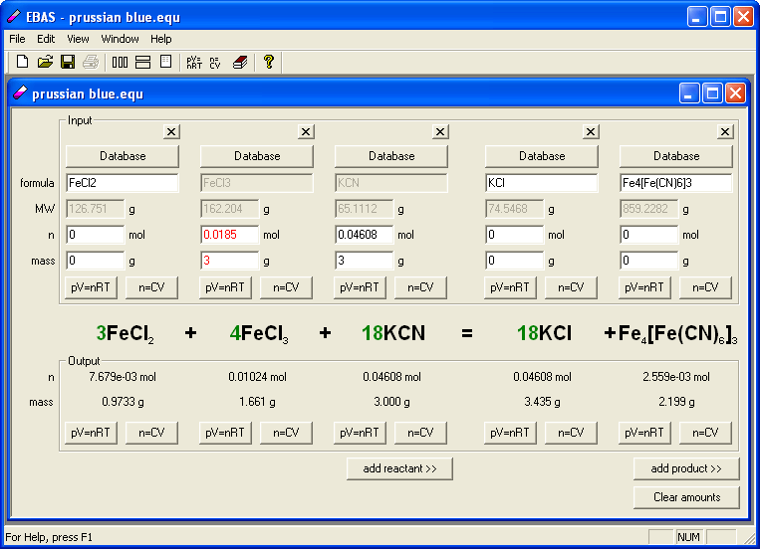Viewport: 760px width, 549px height.
Task: Open the pV=nRT calculator toolbar icon
Action: (194, 62)
